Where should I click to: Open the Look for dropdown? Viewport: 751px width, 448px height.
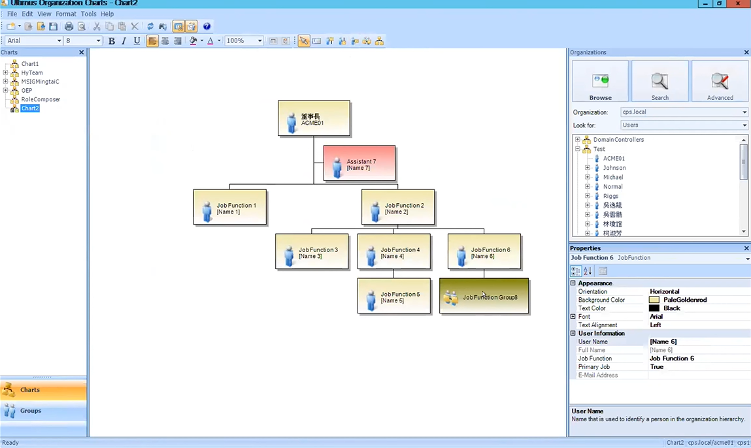(744, 125)
